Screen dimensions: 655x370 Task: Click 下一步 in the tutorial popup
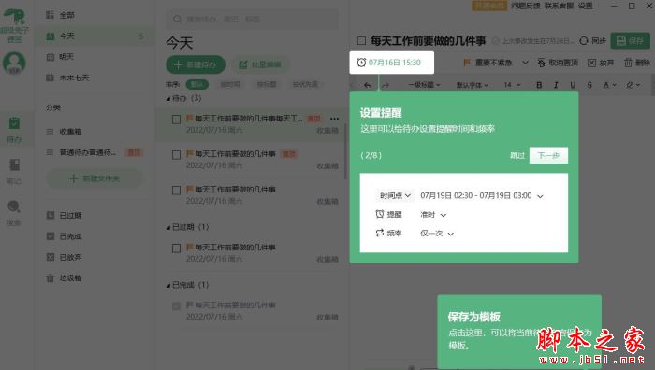(548, 156)
